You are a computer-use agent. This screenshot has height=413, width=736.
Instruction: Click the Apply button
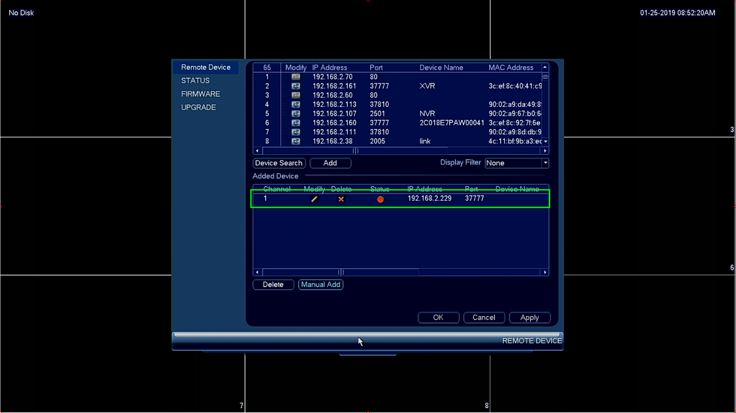(x=529, y=318)
